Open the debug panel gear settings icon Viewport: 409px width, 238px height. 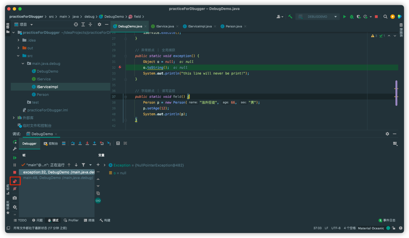[x=15, y=207]
